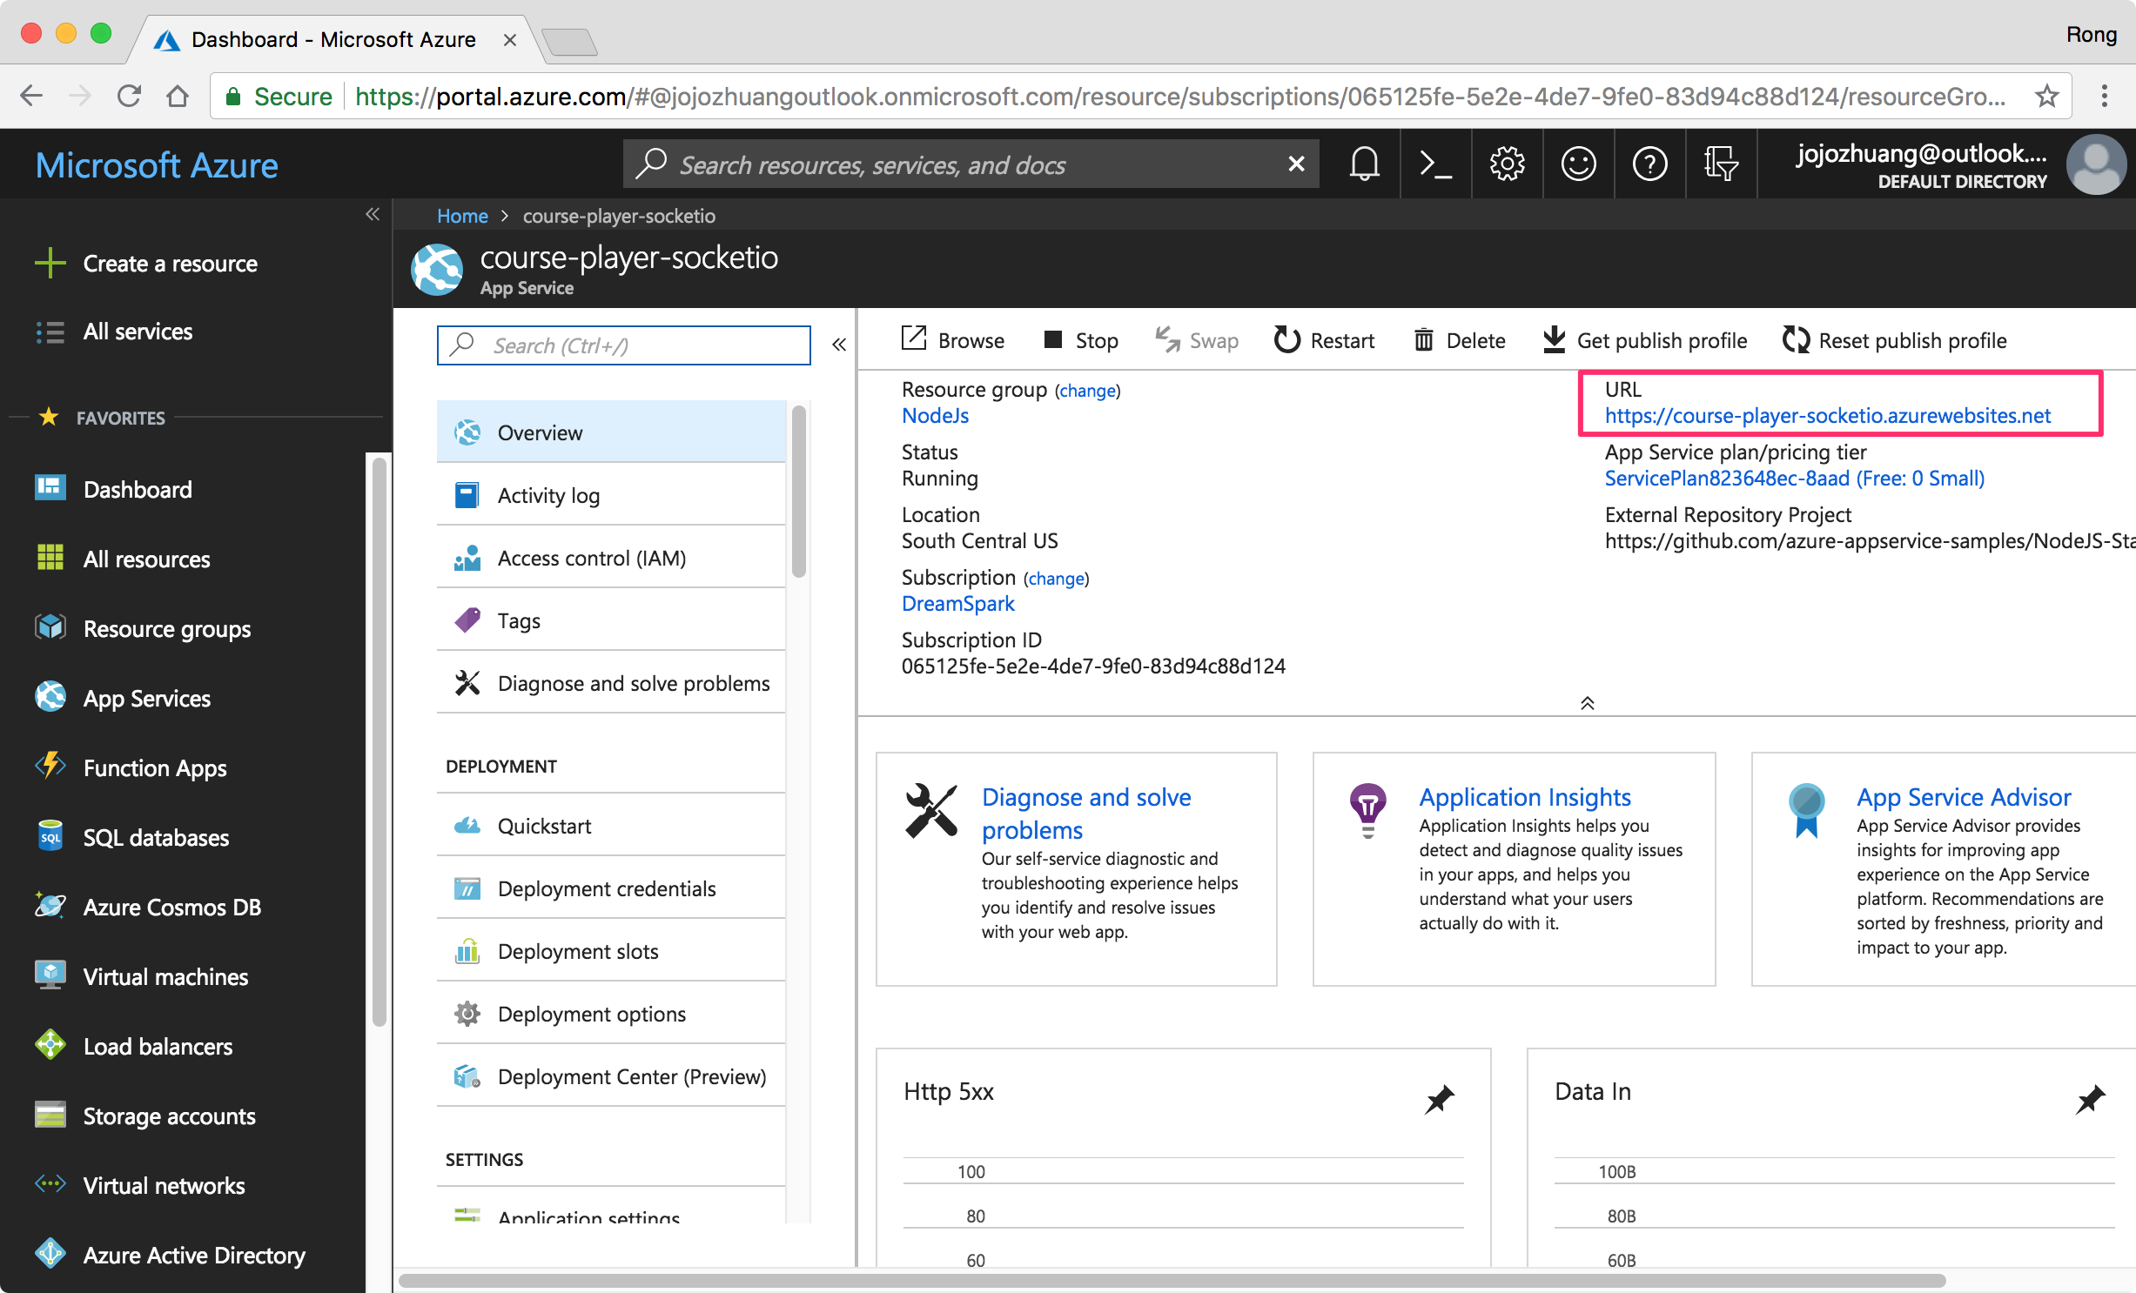
Task: Click the resource menu vertical scrollbar
Action: (x=799, y=492)
